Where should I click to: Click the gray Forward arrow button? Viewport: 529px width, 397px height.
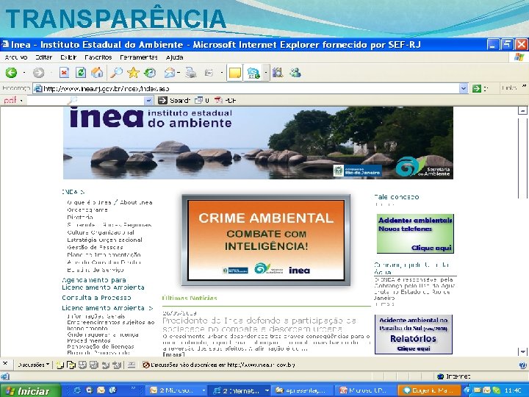[x=38, y=72]
